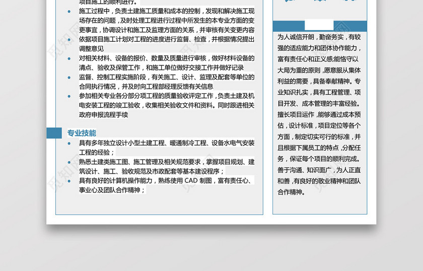The width and height of the screenshot is (423, 271).
Task: Click the line 合同执行情况,并及时向工程部经理反馈
Action: (146, 87)
